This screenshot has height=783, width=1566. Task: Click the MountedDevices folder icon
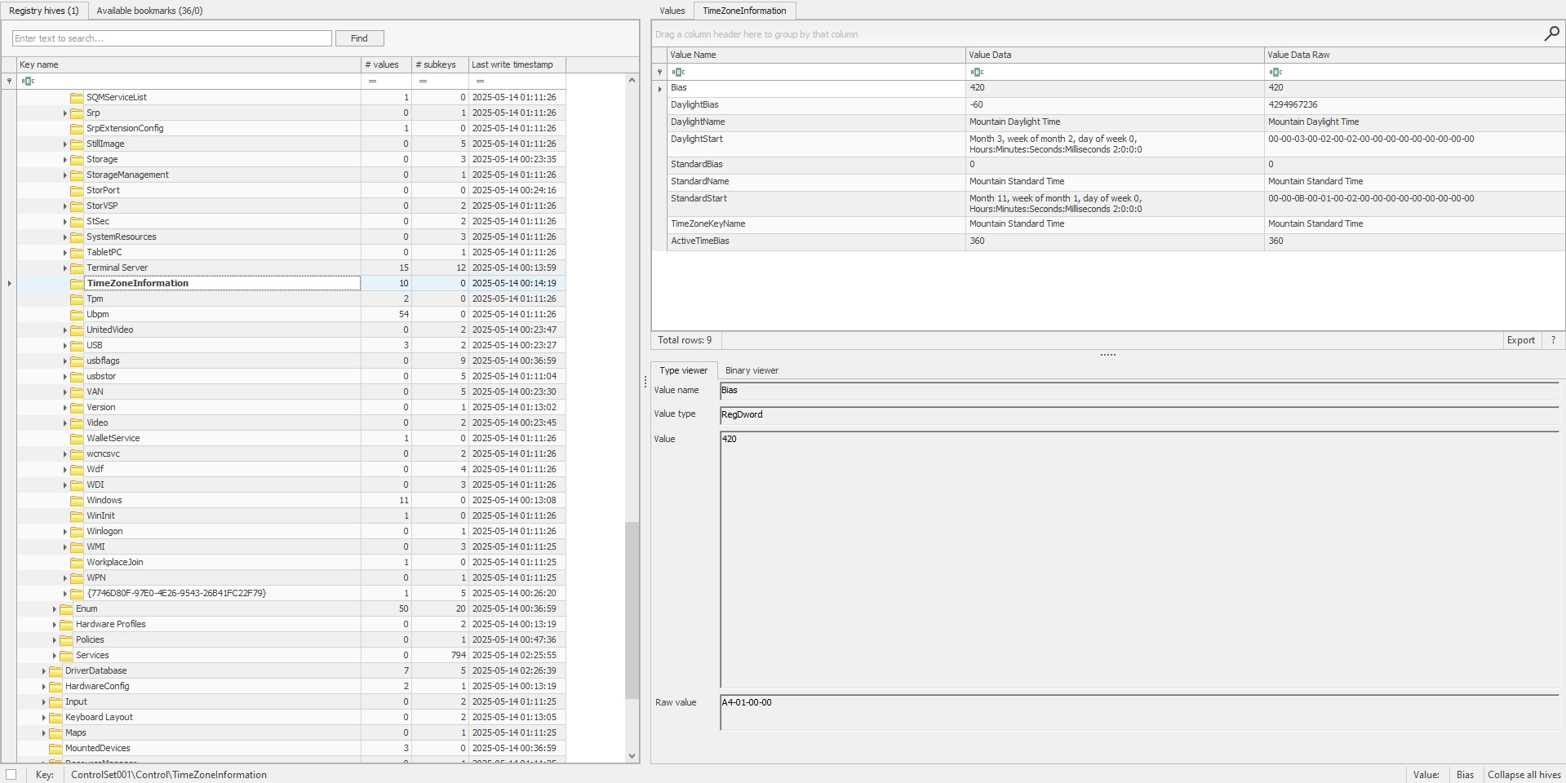tap(55, 749)
